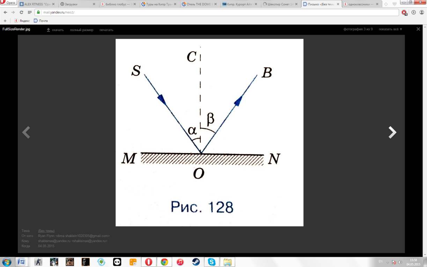The width and height of the screenshot is (427, 267).
Task: Open the user profile icon in toolbar
Action: coord(421,12)
